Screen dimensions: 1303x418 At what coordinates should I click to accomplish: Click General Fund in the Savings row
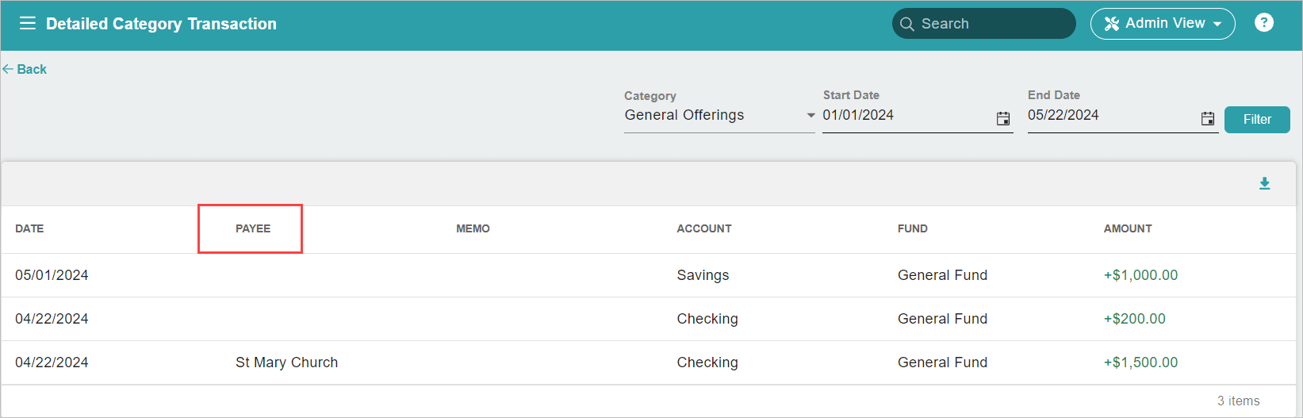tap(942, 275)
